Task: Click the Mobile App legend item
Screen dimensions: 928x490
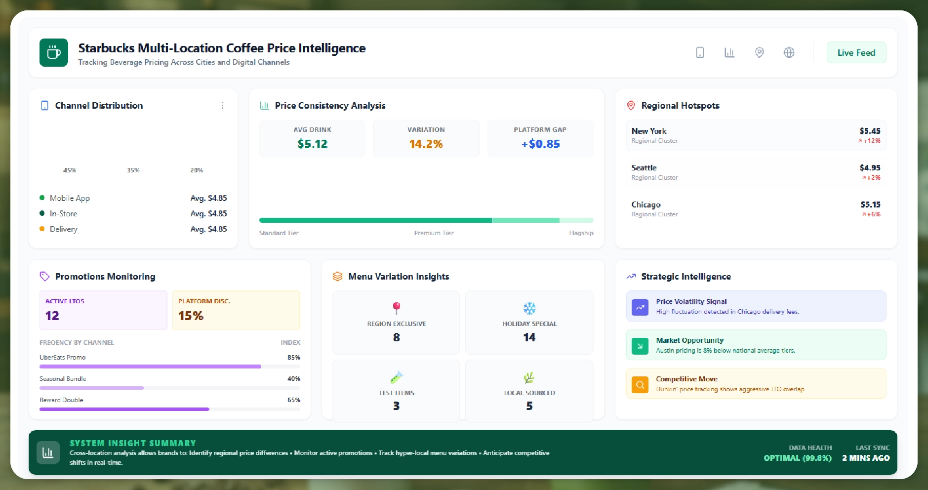Action: point(70,198)
